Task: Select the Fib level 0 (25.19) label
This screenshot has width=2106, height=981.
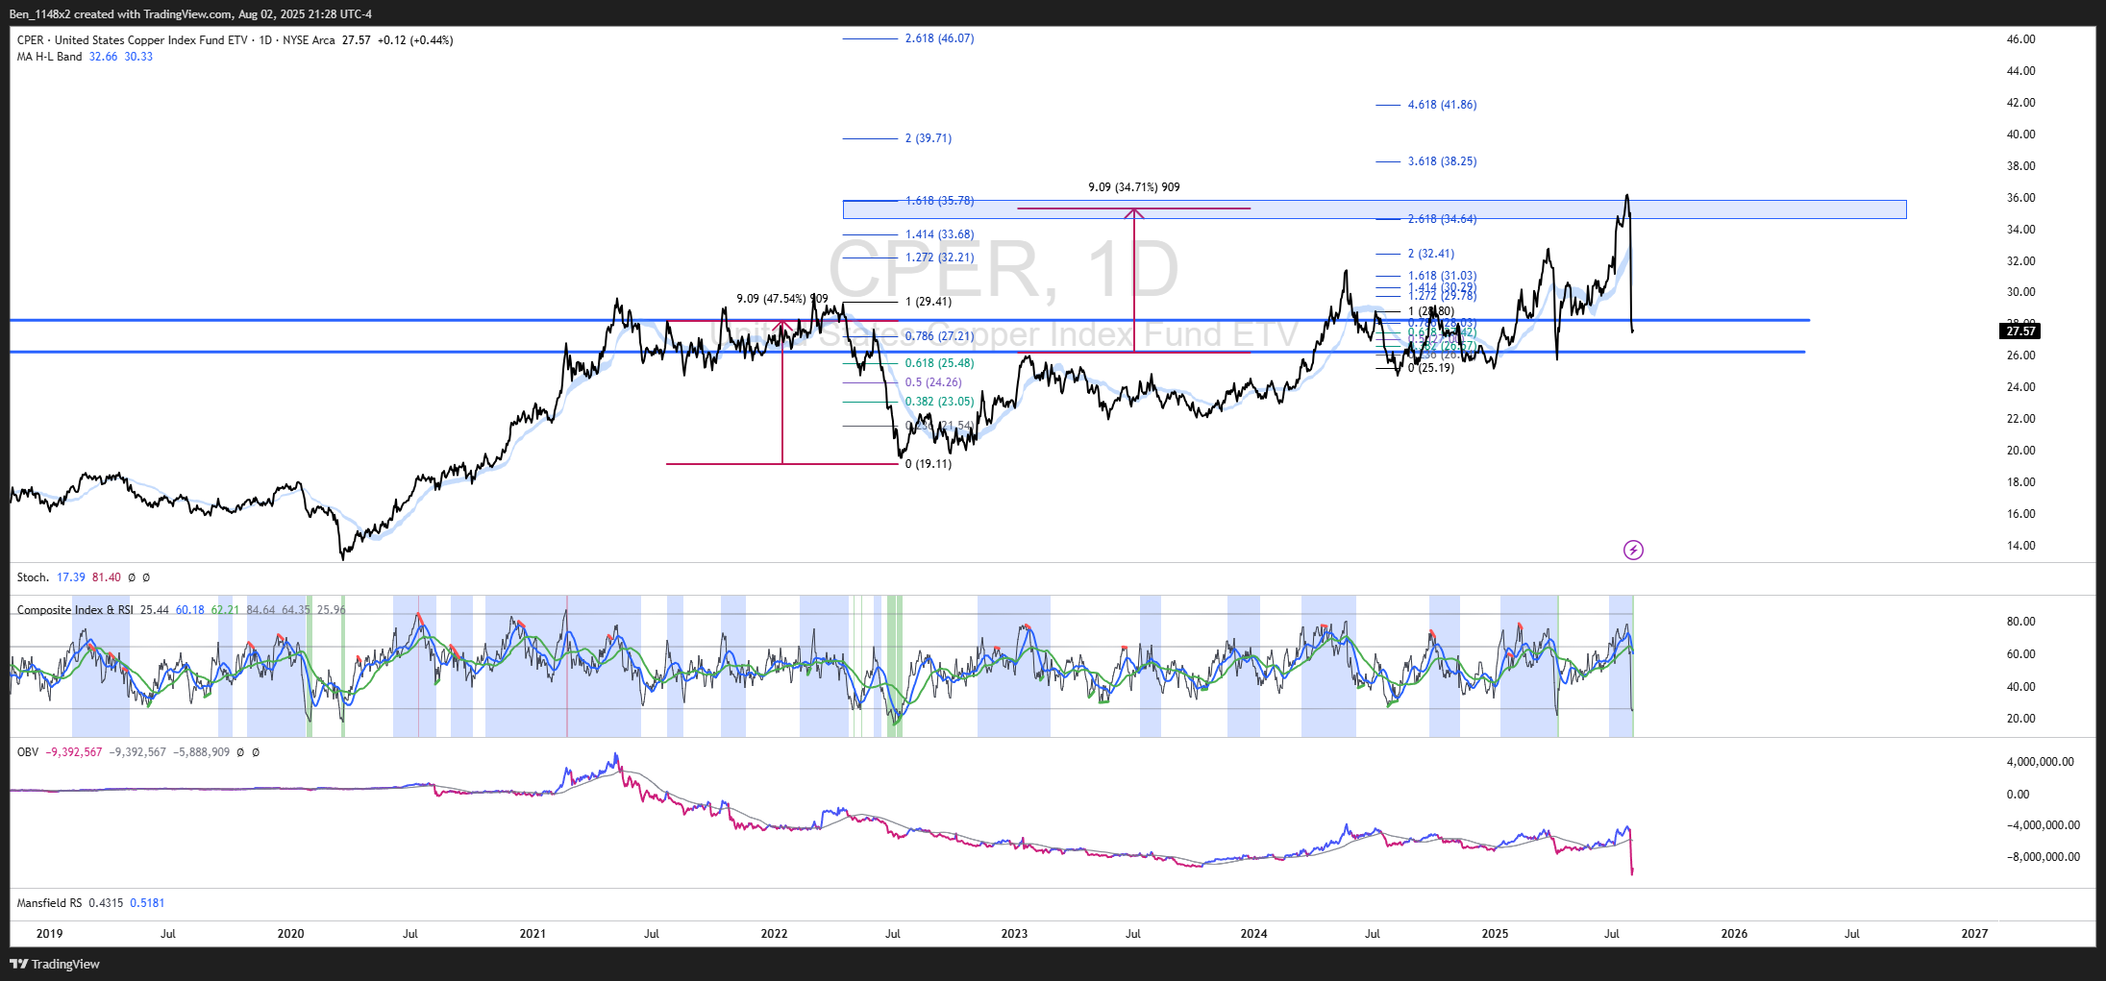Action: click(x=1430, y=368)
